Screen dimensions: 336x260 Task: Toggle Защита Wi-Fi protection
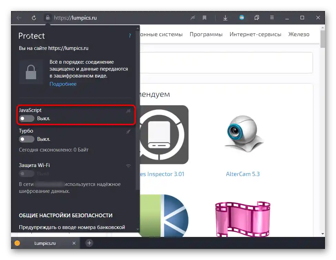tap(27, 174)
